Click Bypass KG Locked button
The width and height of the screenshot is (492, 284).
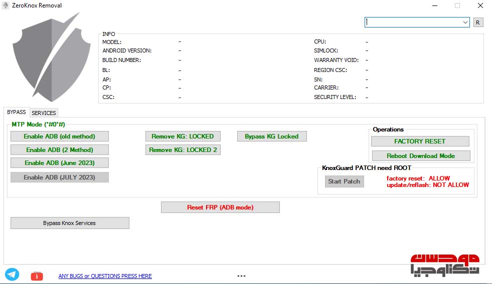click(x=272, y=136)
